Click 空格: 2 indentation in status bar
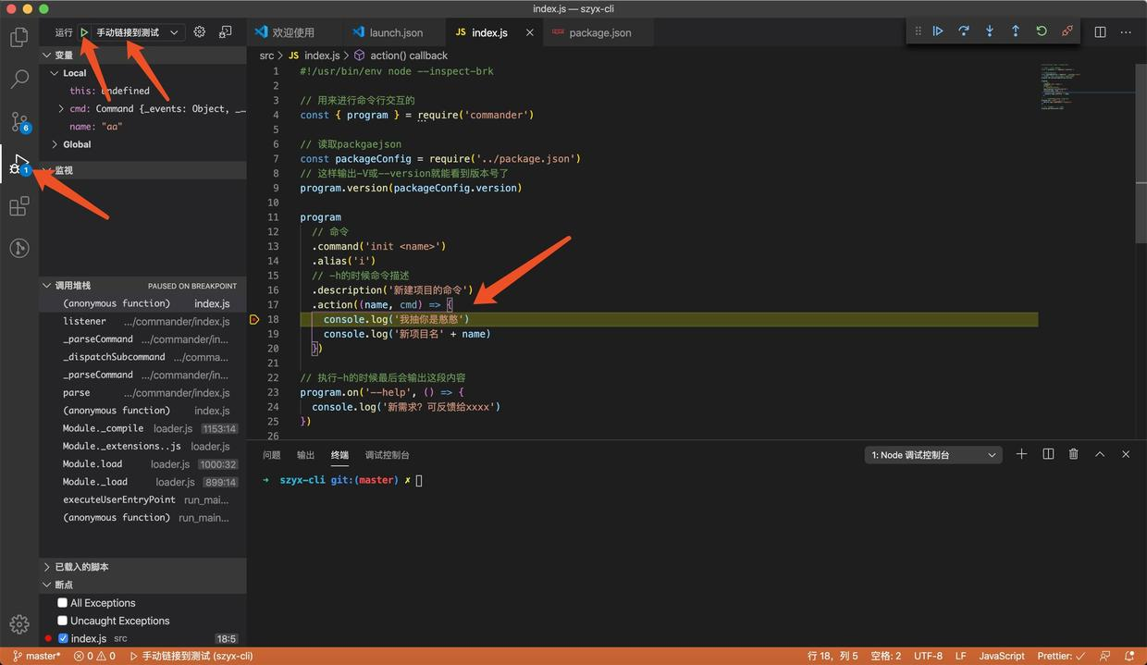 (885, 656)
